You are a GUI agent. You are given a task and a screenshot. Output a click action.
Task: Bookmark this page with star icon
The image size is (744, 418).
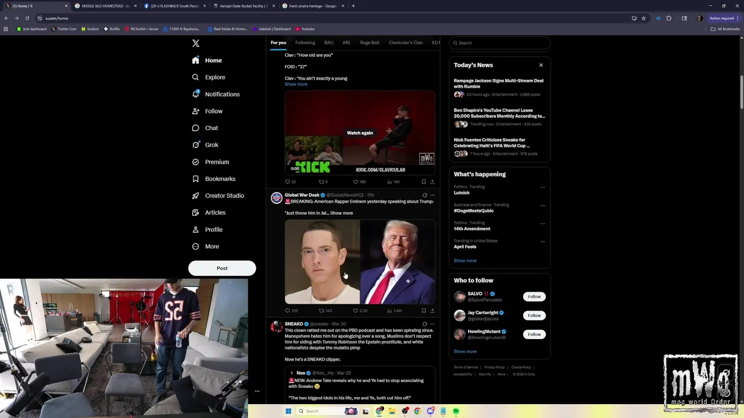click(643, 18)
